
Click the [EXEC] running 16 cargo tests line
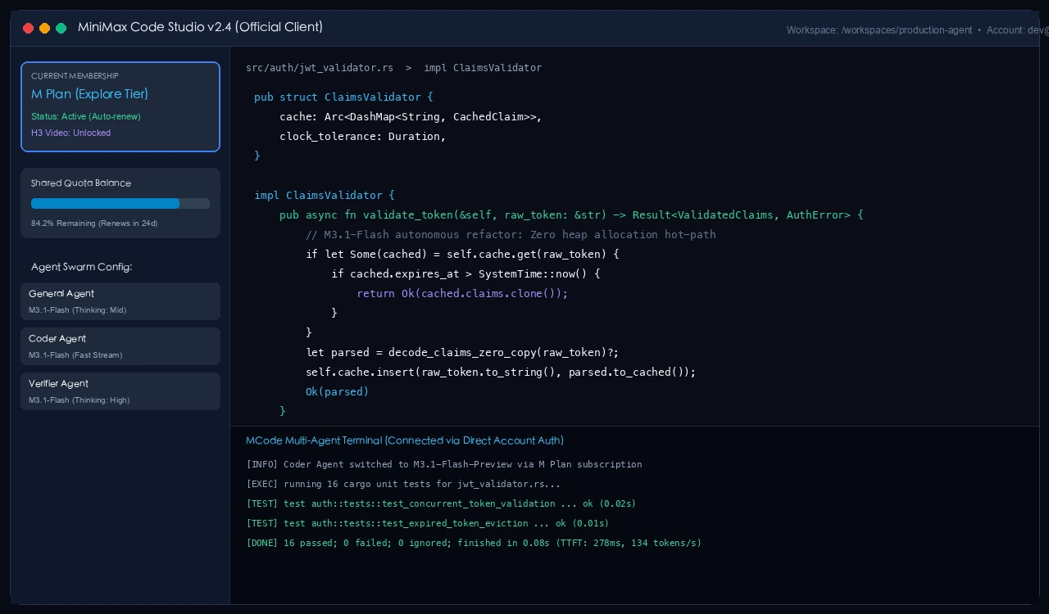coord(403,484)
